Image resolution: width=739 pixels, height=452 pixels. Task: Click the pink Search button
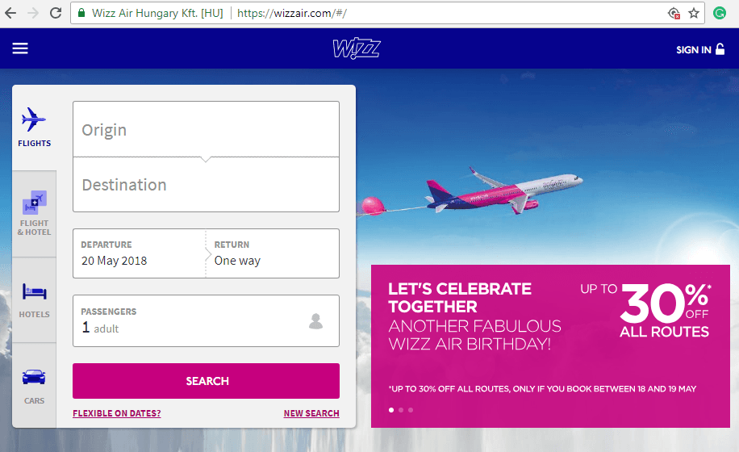206,381
